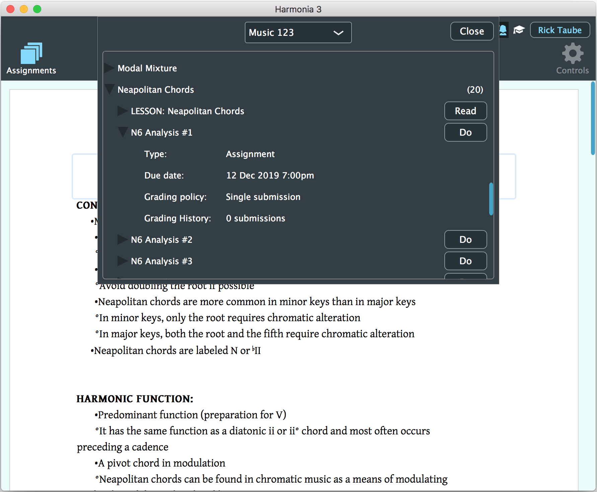Click the lesson page vertical scrollbar
This screenshot has height=492, width=597.
point(593,118)
